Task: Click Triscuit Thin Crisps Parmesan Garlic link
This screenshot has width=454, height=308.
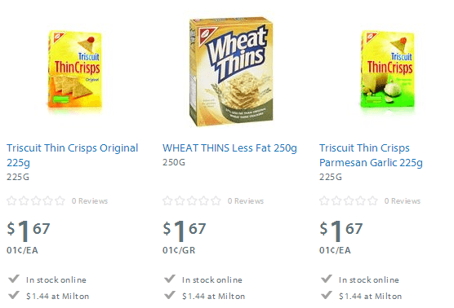Action: point(371,155)
